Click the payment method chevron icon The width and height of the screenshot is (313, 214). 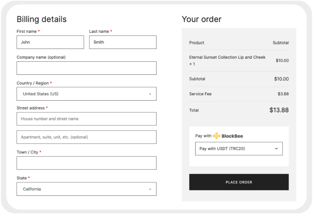276,149
